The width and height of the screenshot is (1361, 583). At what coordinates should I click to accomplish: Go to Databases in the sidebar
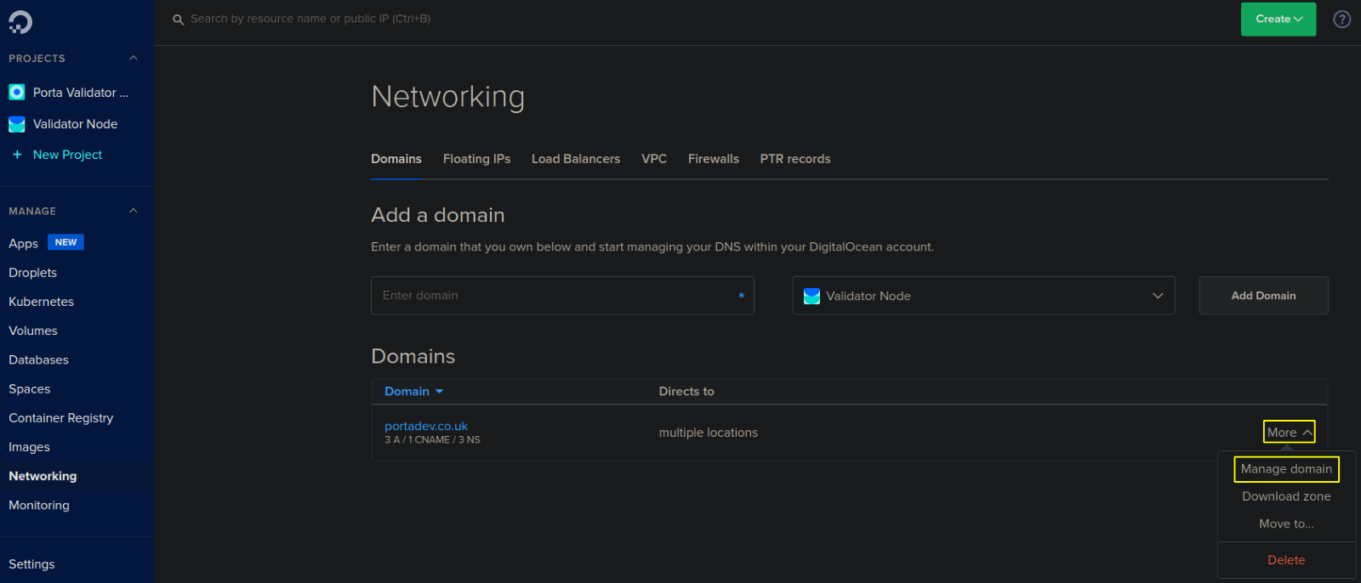pyautogui.click(x=38, y=360)
